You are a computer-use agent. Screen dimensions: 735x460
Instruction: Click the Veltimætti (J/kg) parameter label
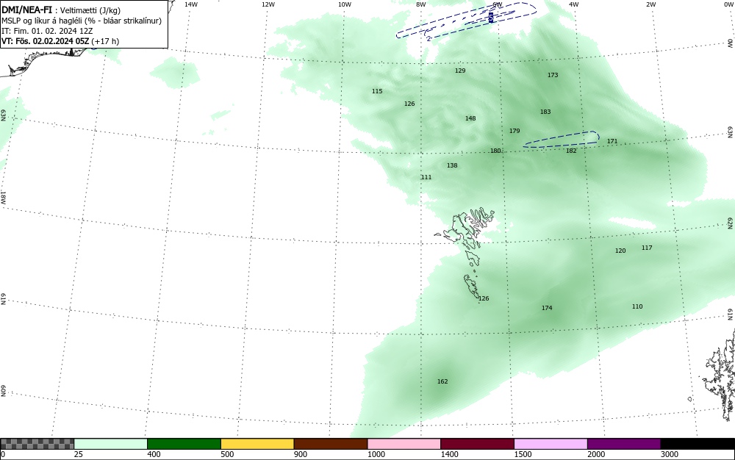coord(90,10)
